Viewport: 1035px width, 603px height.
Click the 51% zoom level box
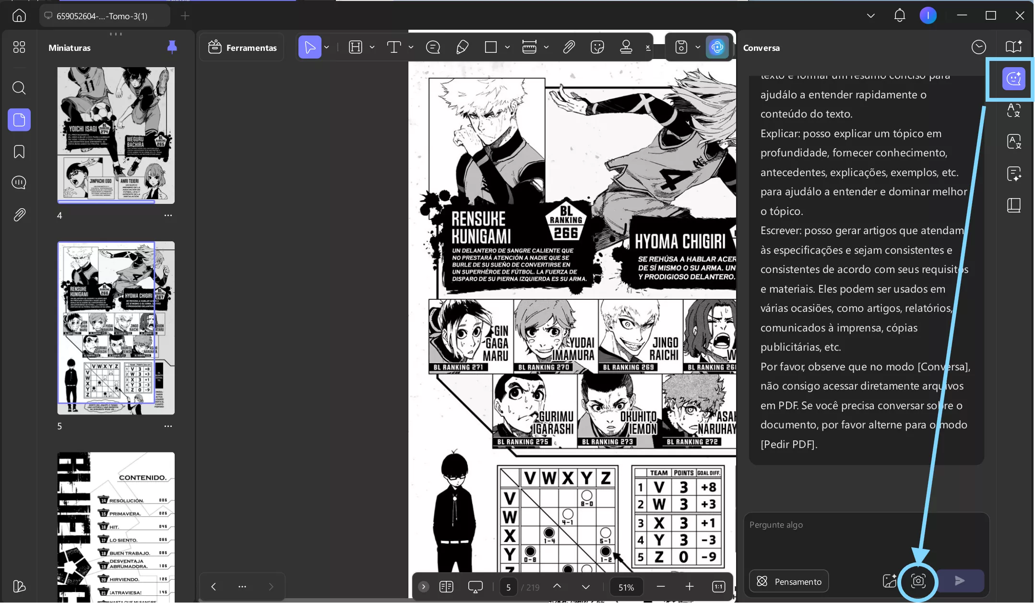[x=626, y=587]
